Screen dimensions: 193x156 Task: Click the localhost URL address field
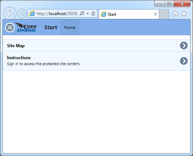[57, 14]
